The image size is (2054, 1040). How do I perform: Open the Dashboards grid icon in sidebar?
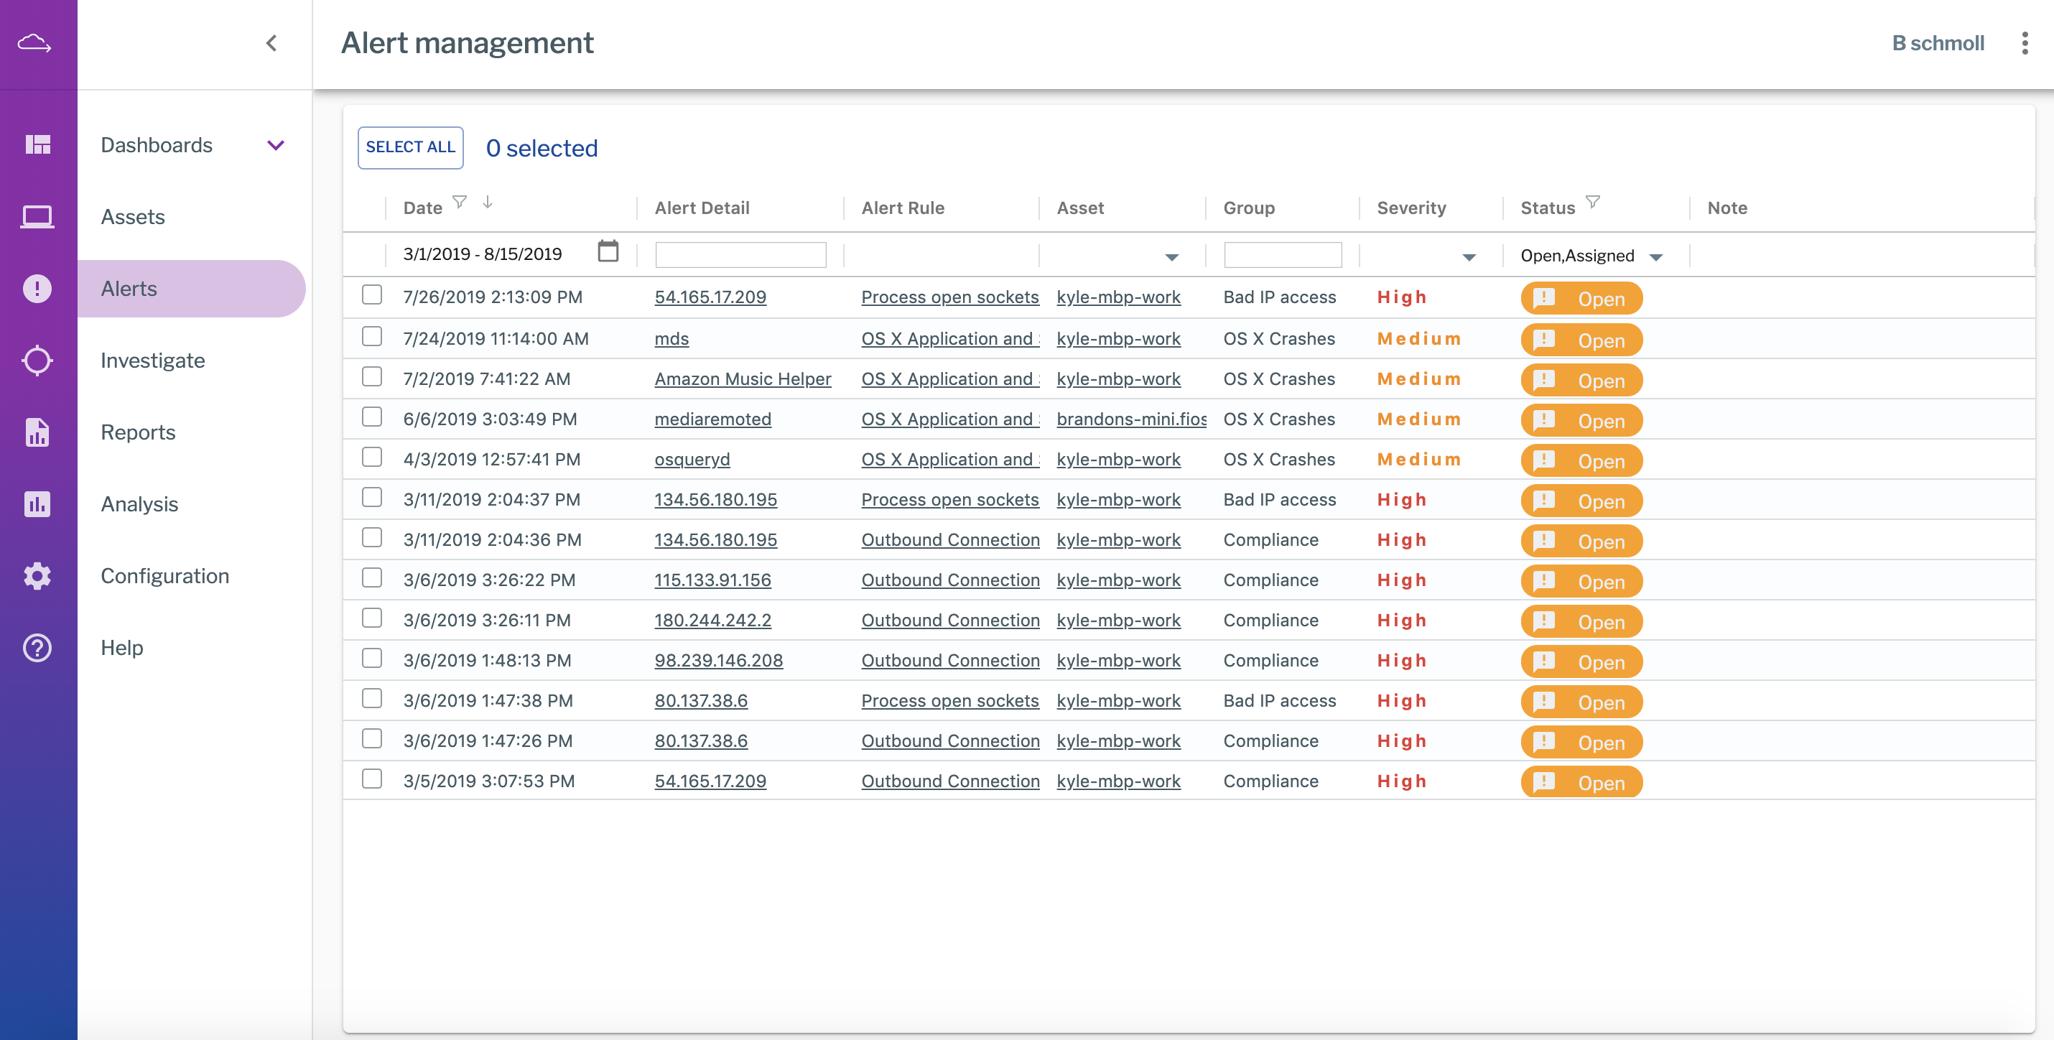click(37, 144)
